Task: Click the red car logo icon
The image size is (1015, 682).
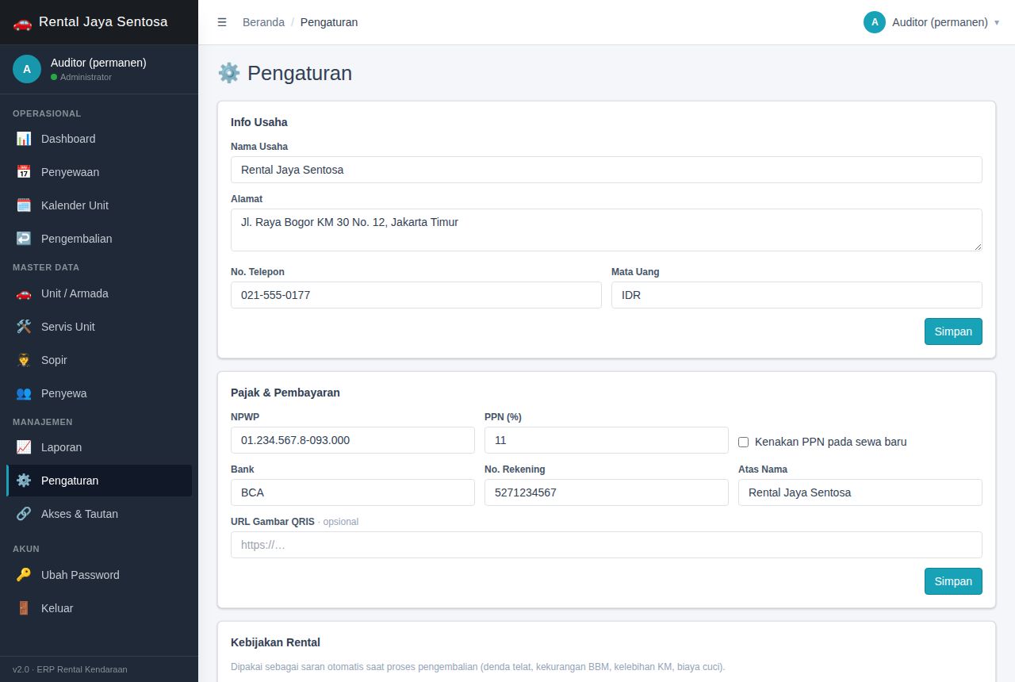Action: (22, 22)
